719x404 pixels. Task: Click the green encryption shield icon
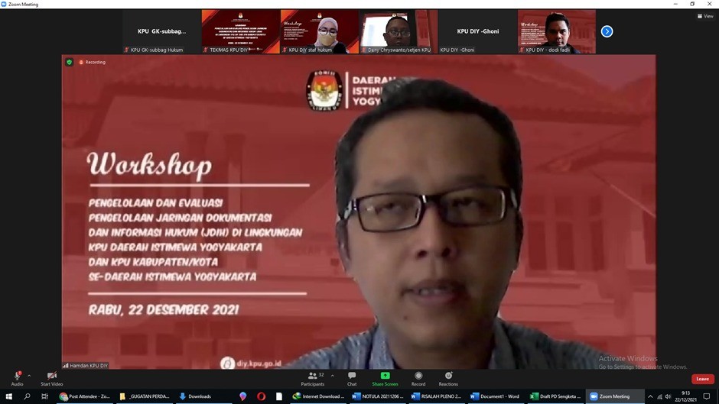point(70,62)
